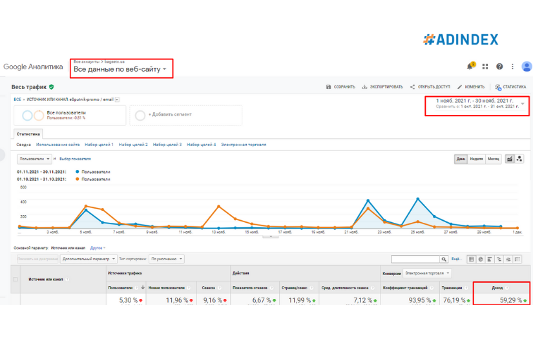533x339 pixels.
Task: Tick the select-all rows checkbox
Action: click(x=16, y=280)
